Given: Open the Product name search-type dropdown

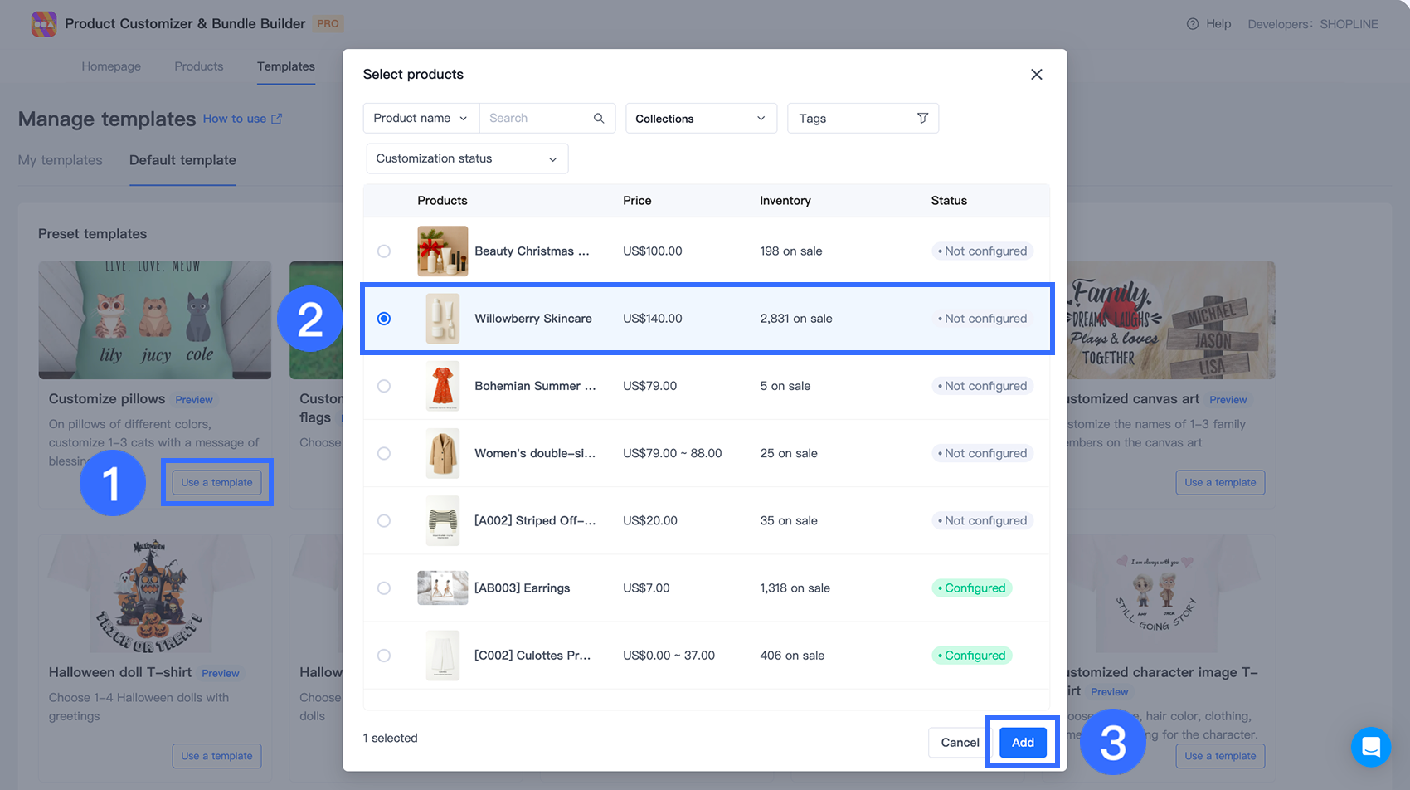Looking at the screenshot, I should coord(421,118).
